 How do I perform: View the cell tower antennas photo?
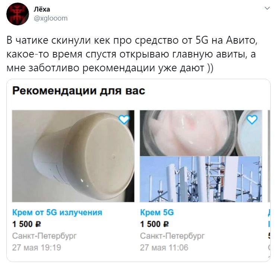click(201, 179)
